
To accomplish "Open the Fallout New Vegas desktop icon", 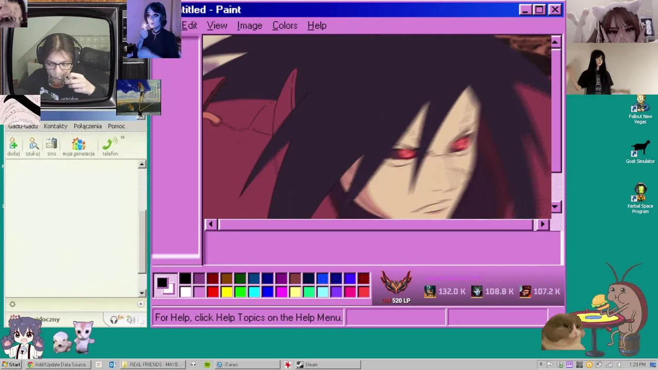I will coord(641,109).
